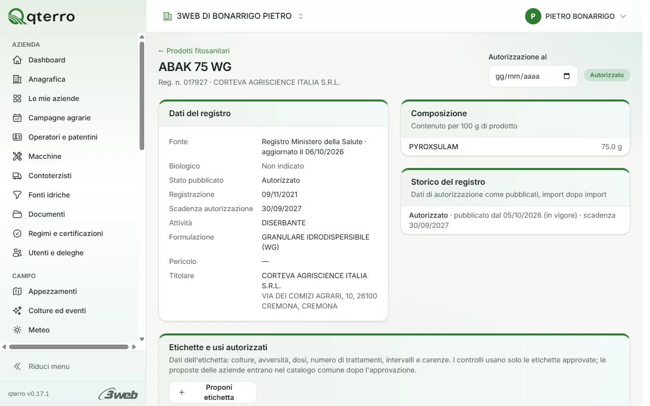Click the Macchine tools icon

coord(17,156)
